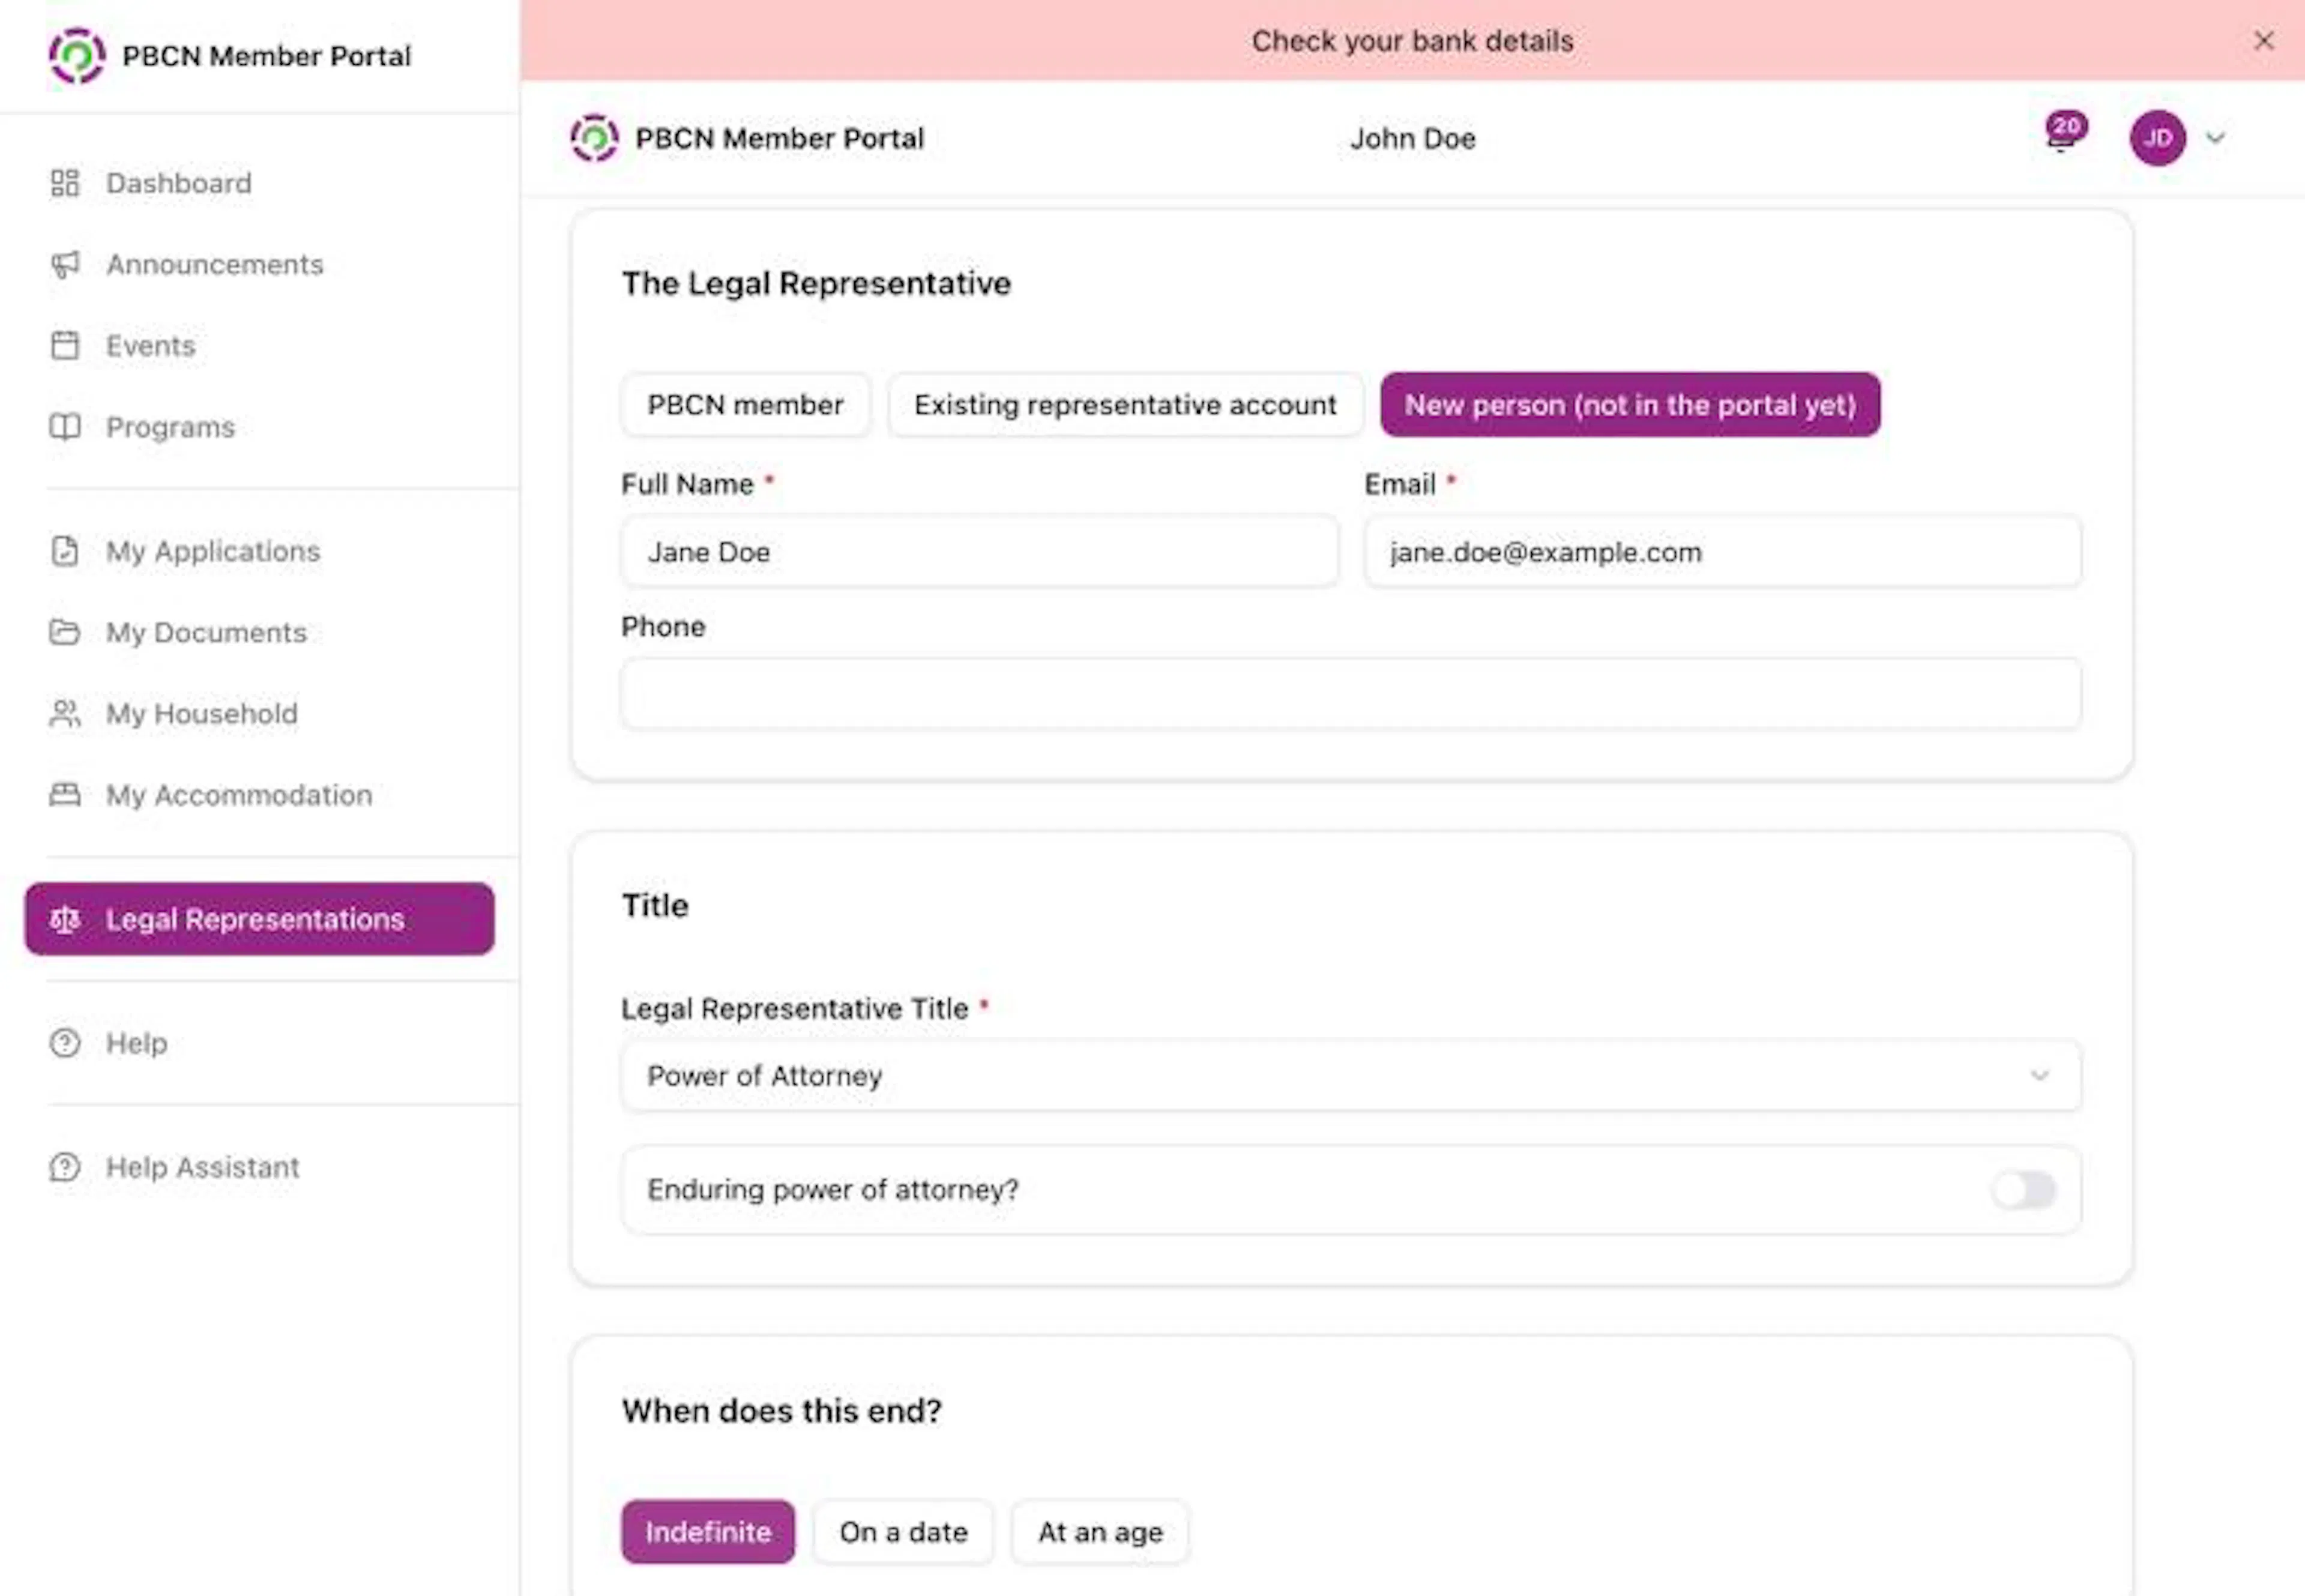Click the My Applications menu label
The height and width of the screenshot is (1596, 2305).
coord(213,551)
